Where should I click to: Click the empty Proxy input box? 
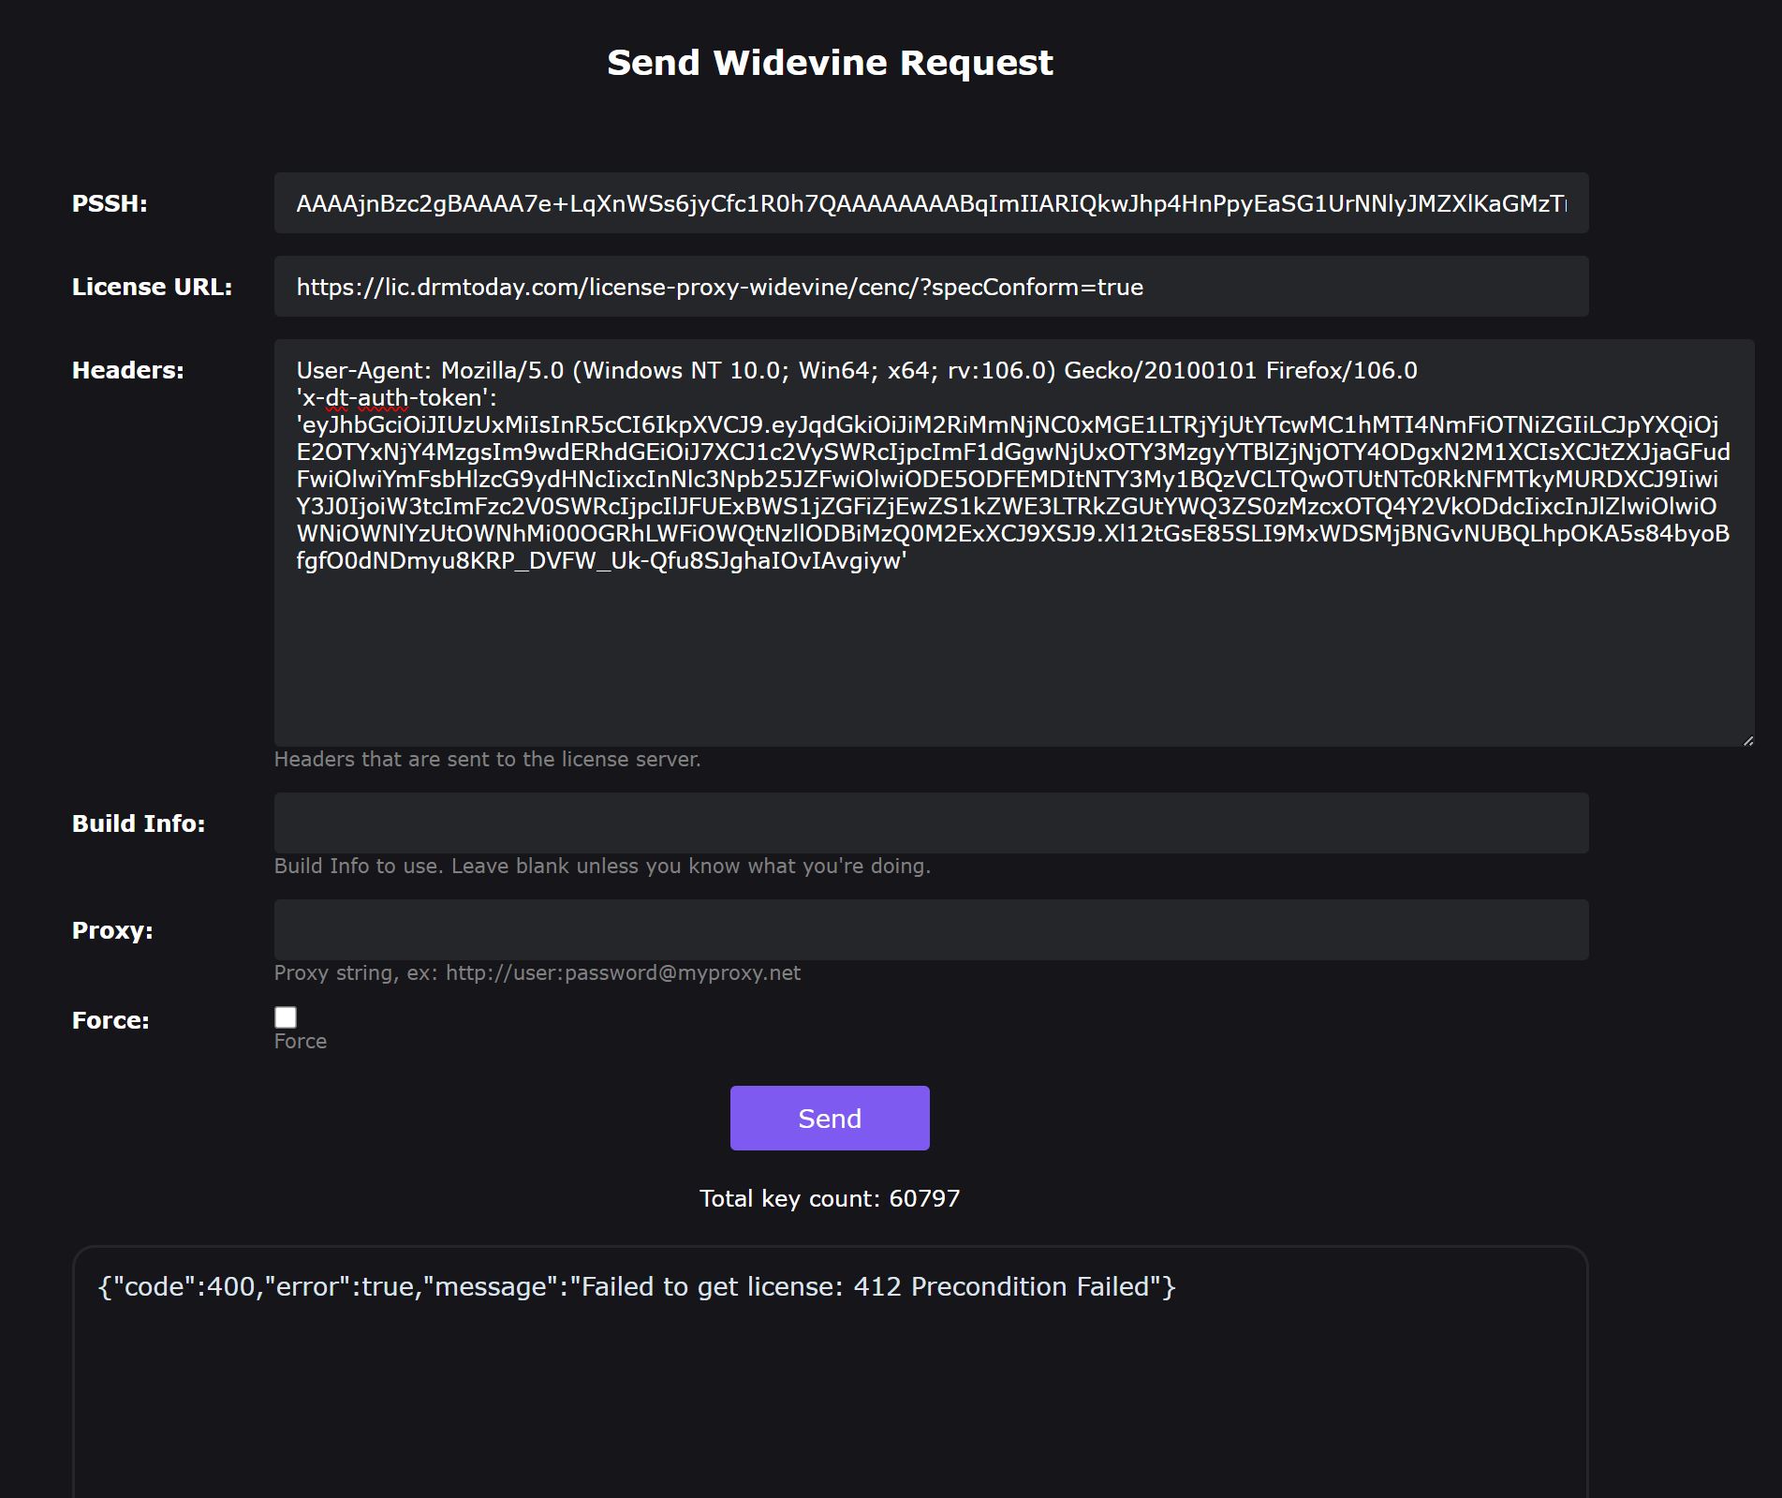click(x=931, y=930)
